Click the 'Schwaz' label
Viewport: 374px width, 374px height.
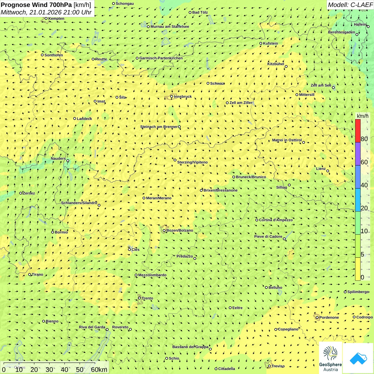[x=217, y=83]
